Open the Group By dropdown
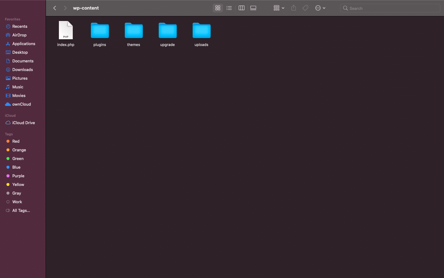The width and height of the screenshot is (444, 278). [x=279, y=8]
